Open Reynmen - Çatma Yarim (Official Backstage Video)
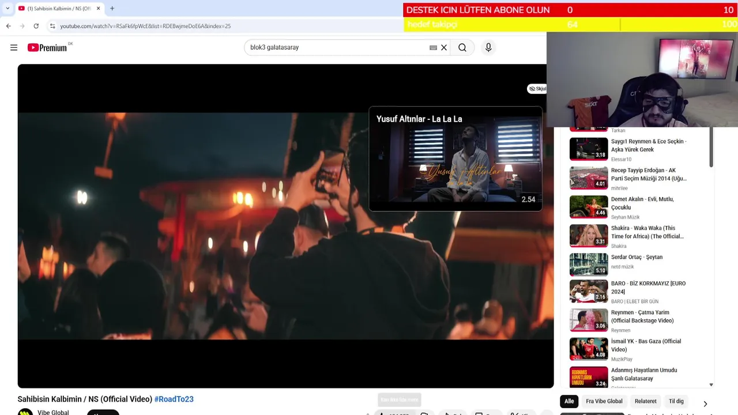The image size is (738, 415). [642, 316]
